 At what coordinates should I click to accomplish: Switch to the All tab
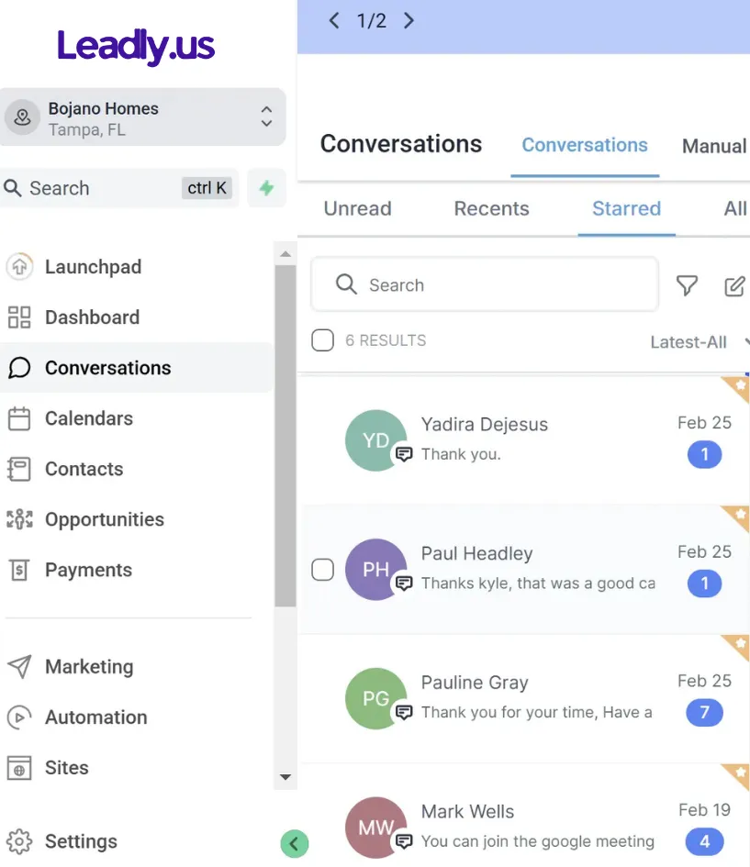[x=735, y=208]
